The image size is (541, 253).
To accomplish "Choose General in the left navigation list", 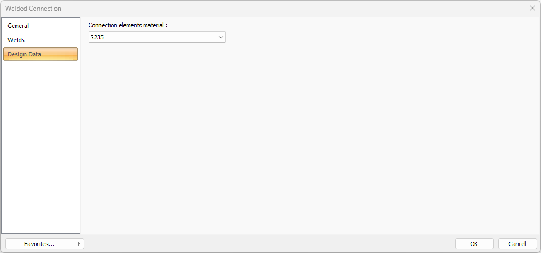I will point(18,26).
